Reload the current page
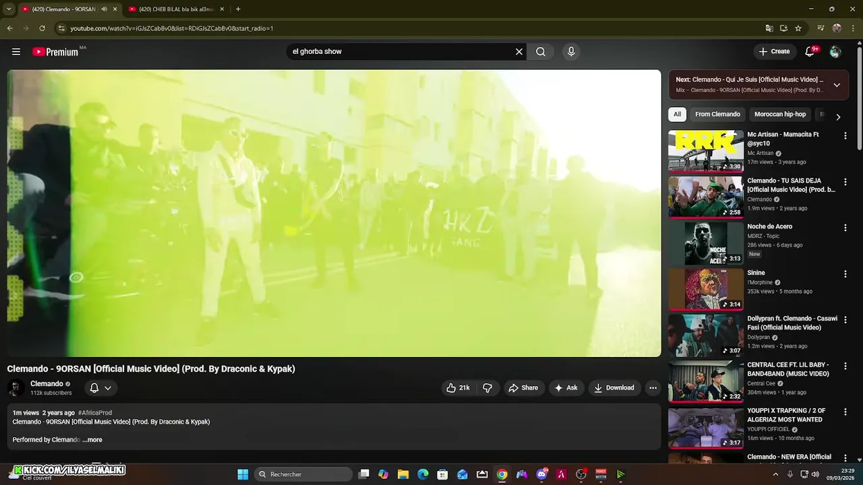The image size is (863, 485). pyautogui.click(x=42, y=28)
